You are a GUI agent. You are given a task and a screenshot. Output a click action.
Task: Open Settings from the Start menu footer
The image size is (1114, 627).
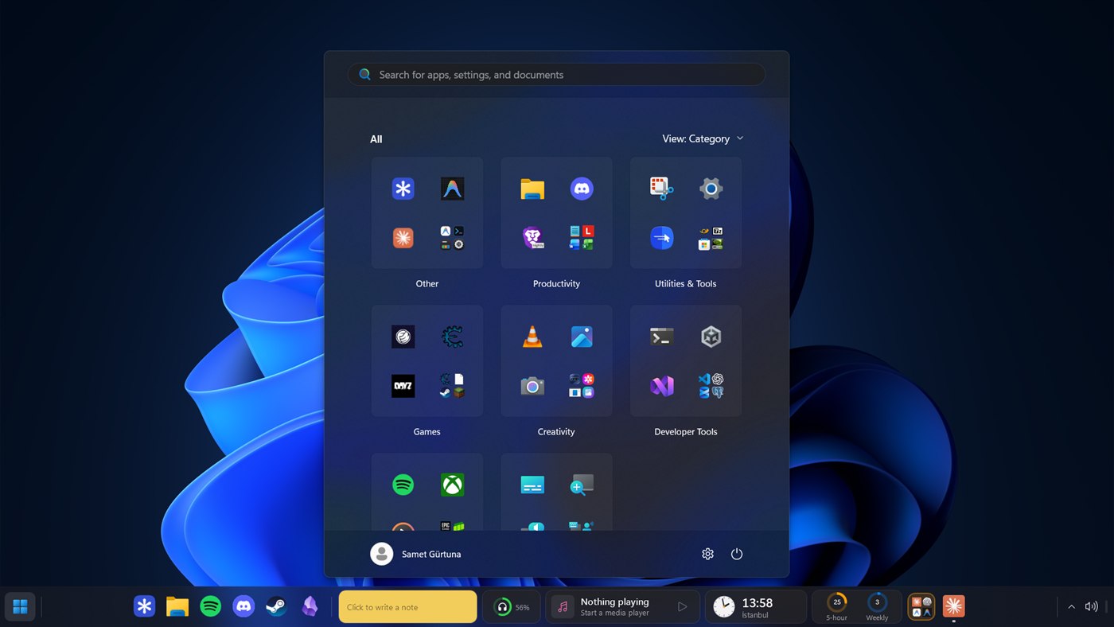coord(707,554)
